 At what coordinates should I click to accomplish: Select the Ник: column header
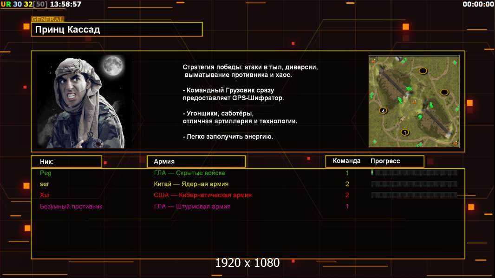coord(66,162)
